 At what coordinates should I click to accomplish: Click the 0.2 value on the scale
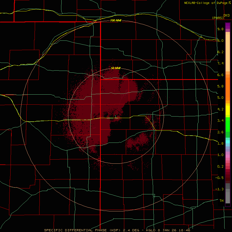(x=220, y=167)
